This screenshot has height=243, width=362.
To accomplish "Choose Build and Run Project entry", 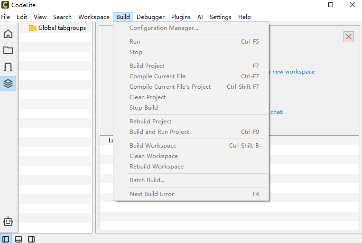I will pyautogui.click(x=191, y=131).
